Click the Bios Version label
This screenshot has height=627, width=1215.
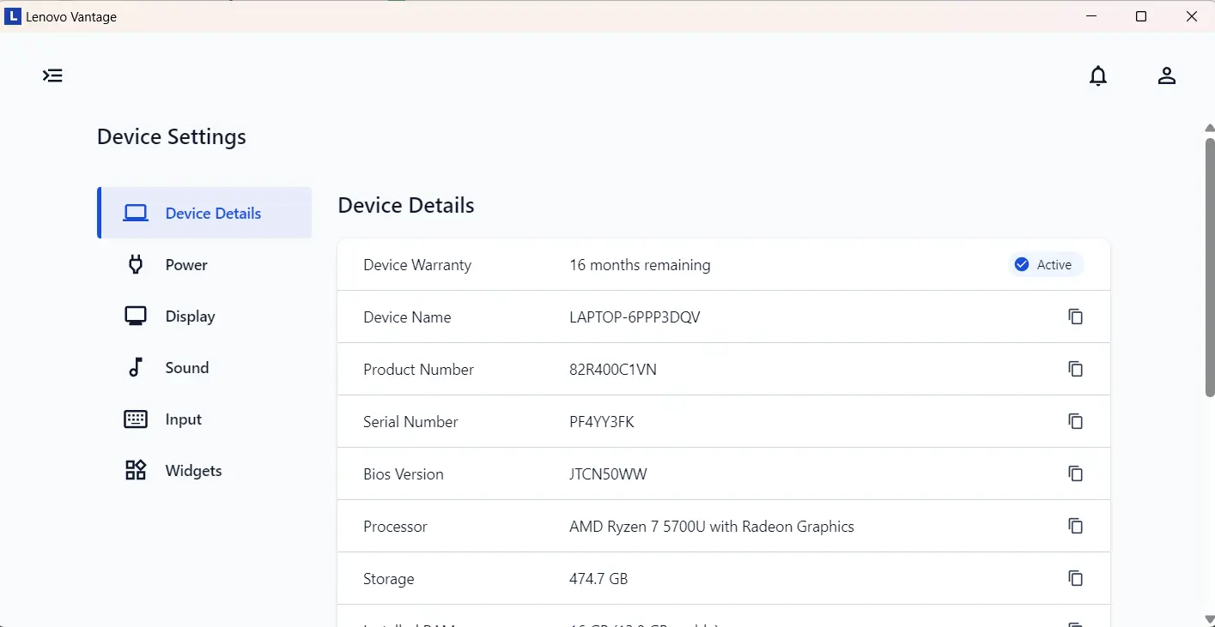tap(404, 474)
